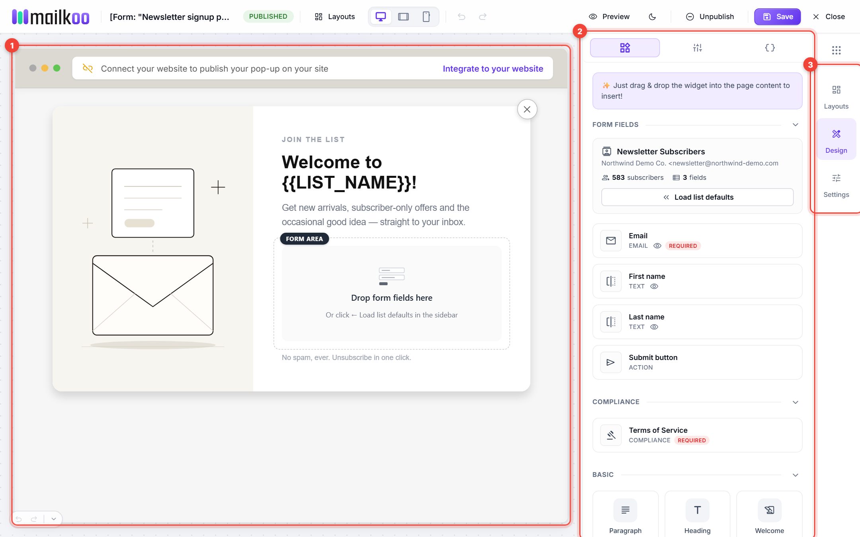Click the Drop form fields here area
Screen dimensions: 860x537
391,294
